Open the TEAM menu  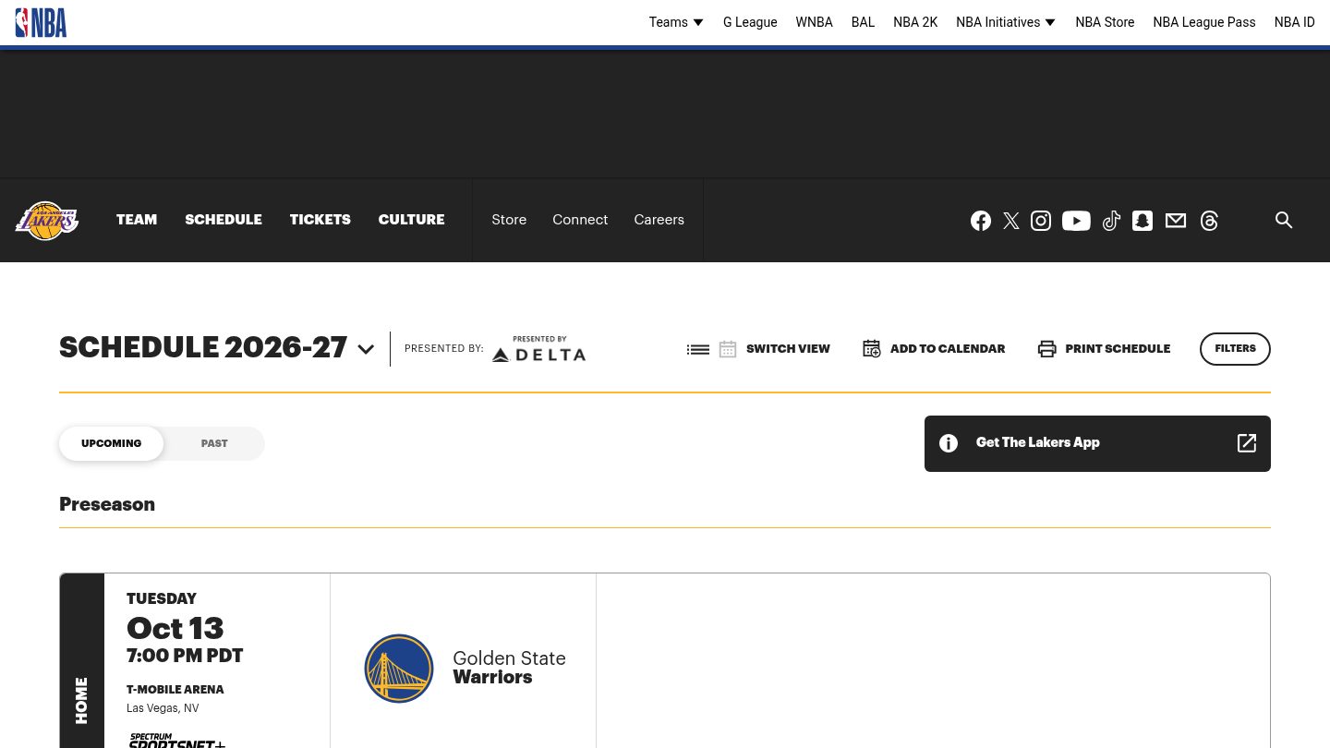coord(137,220)
